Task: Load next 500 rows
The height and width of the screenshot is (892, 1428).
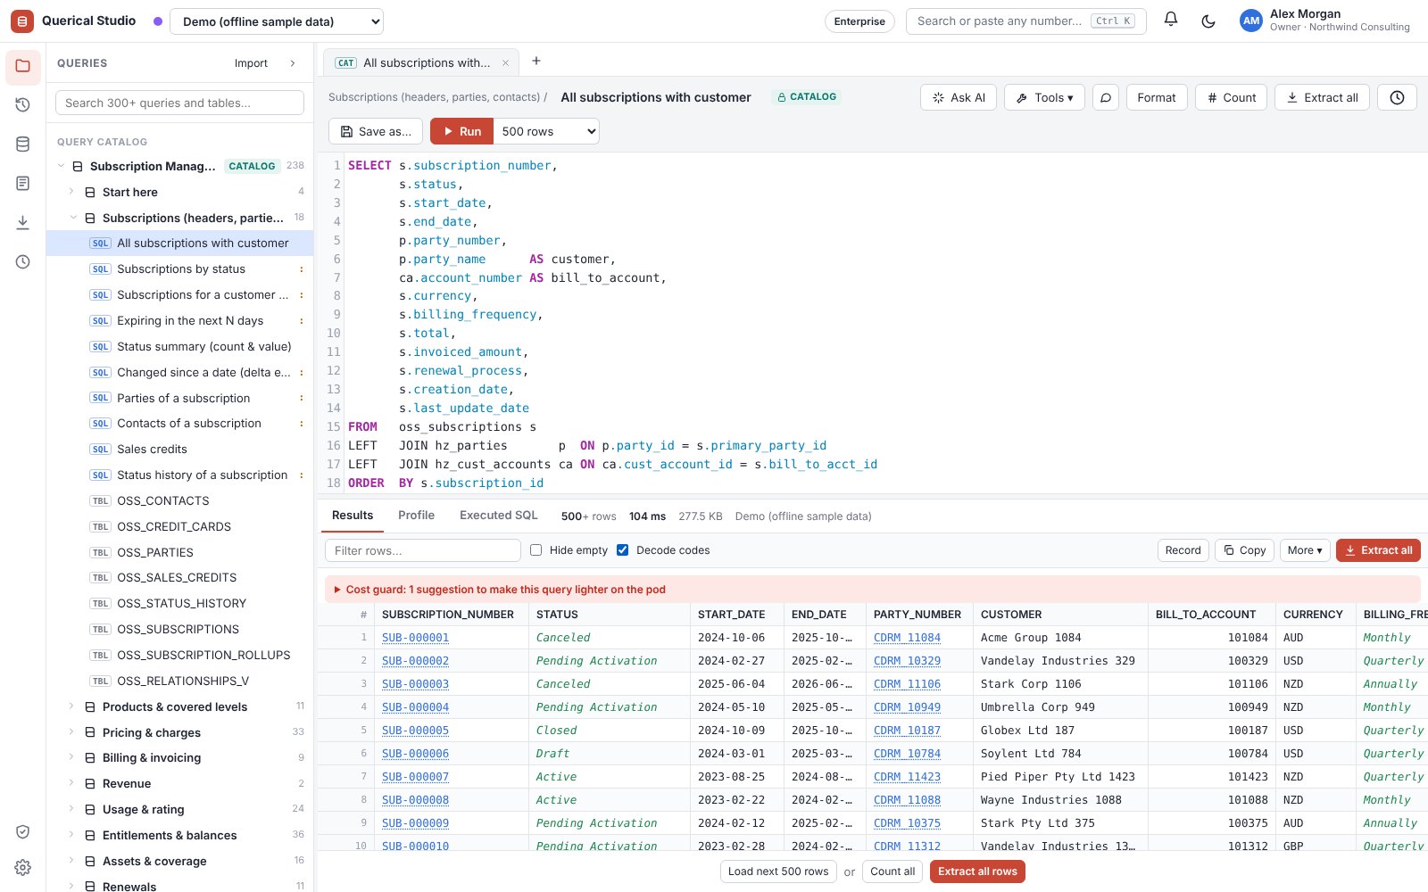Action: click(778, 871)
